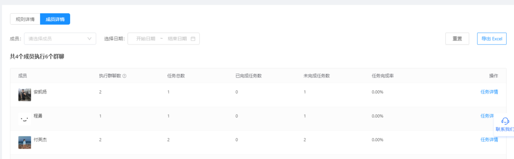Screen dimensions: 514x159
Task: Open the calendar icon in date range
Action: coord(193,39)
